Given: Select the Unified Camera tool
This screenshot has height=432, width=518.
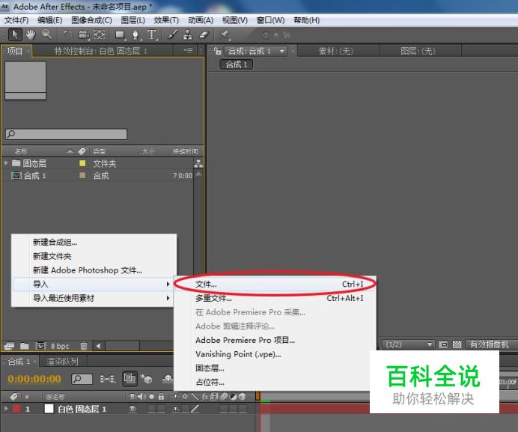Looking at the screenshot, I should 84,34.
